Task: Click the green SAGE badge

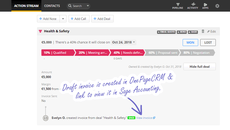Action: tap(131, 118)
